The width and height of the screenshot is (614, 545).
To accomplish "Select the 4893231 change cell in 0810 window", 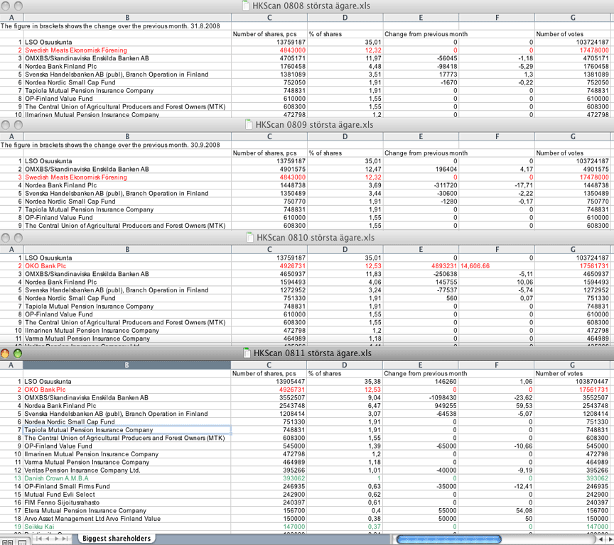I will coord(421,266).
